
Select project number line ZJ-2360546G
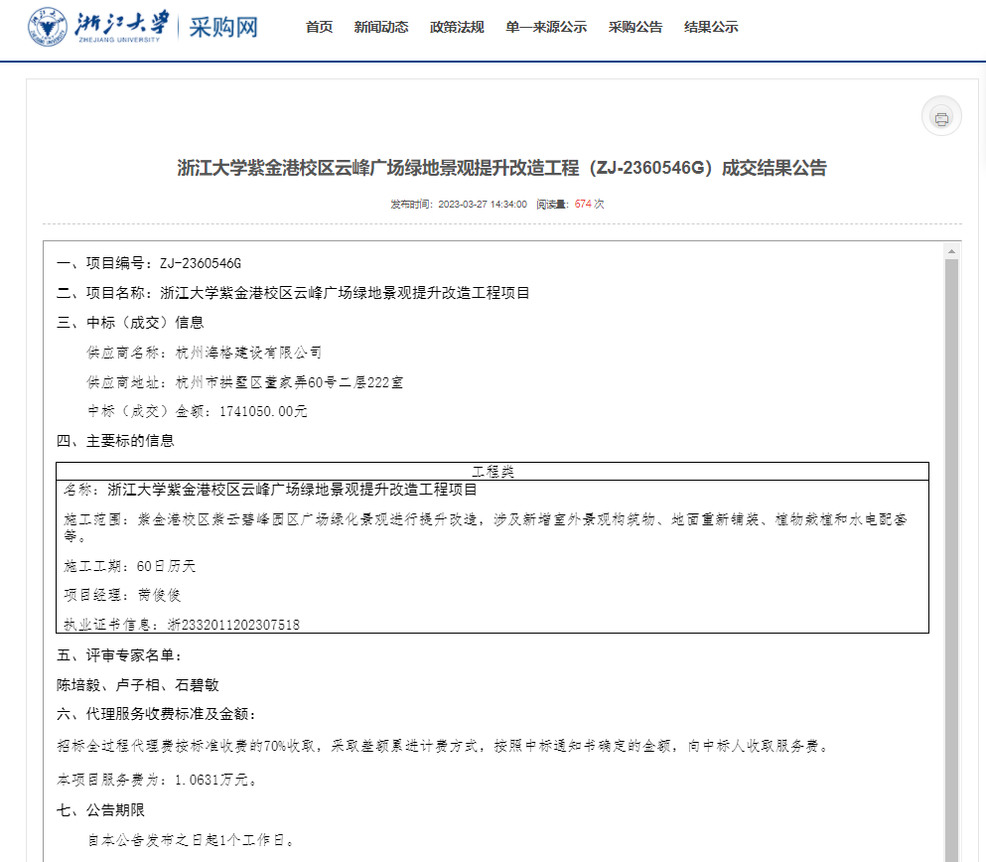pyautogui.click(x=149, y=263)
